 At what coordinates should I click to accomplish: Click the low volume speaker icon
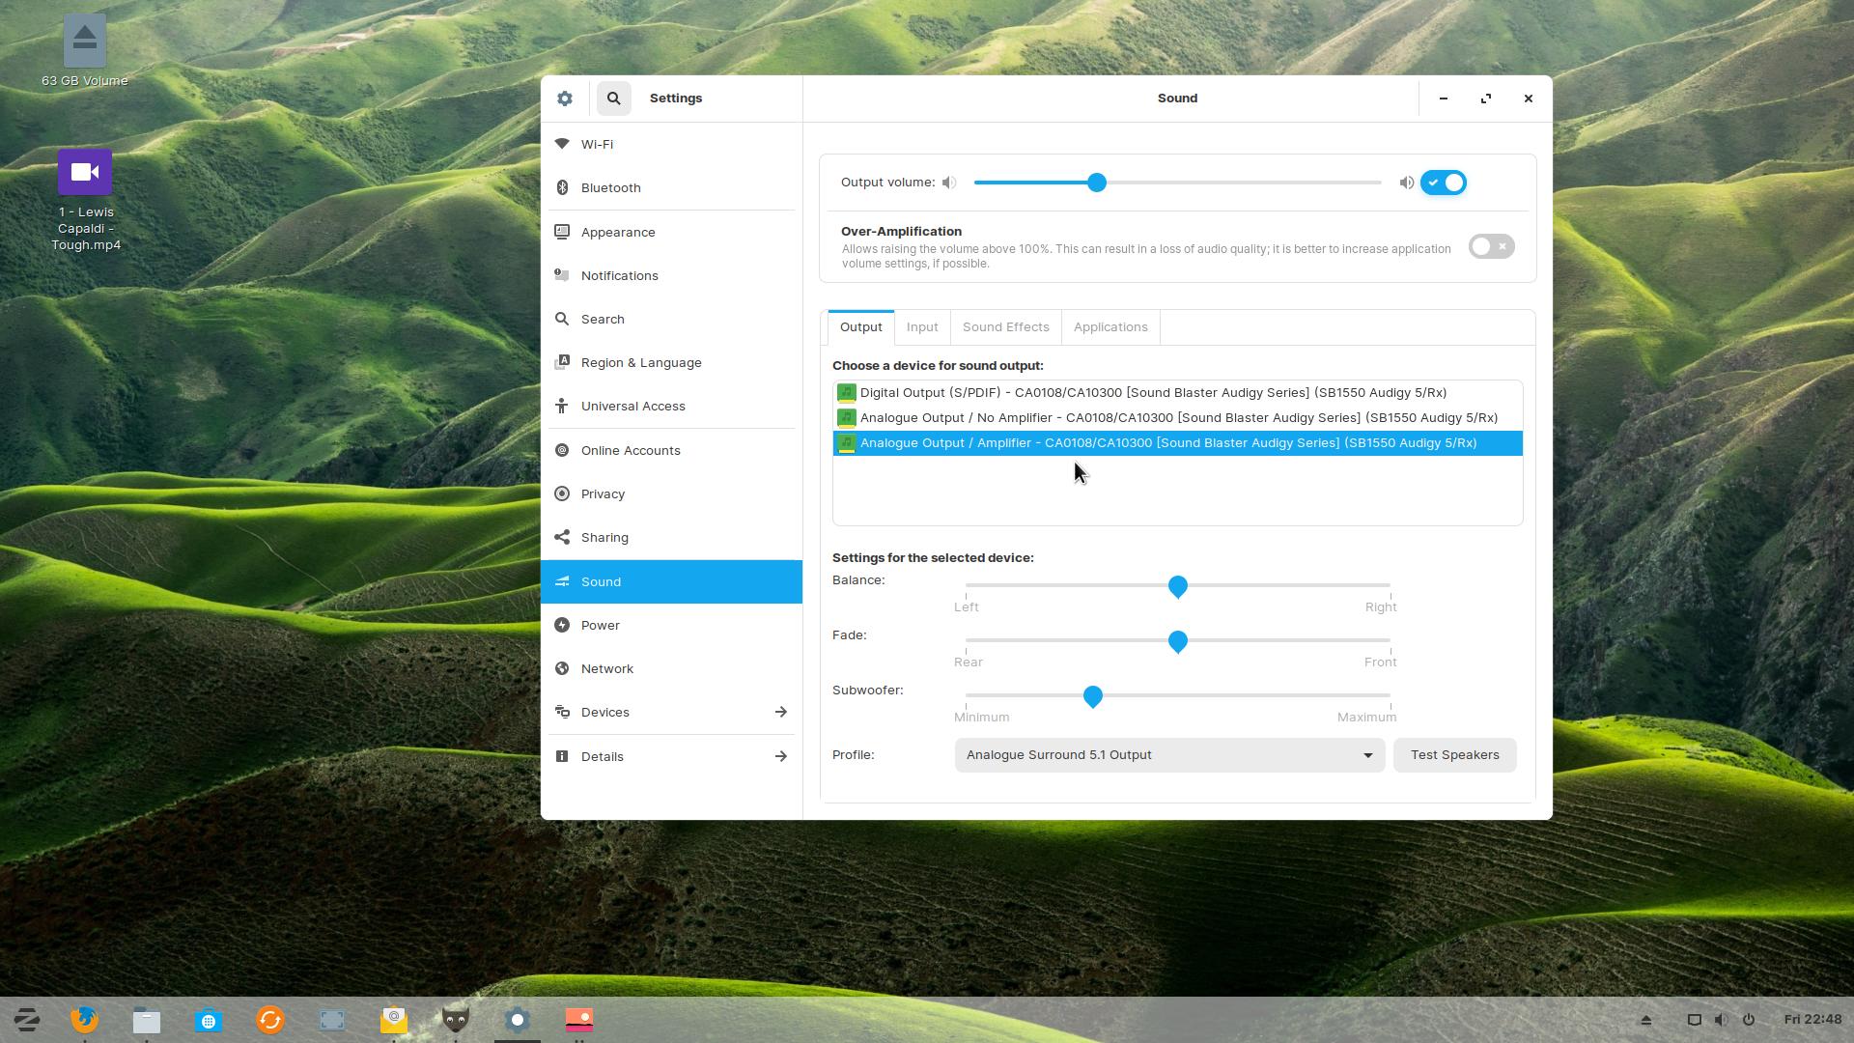(x=949, y=183)
